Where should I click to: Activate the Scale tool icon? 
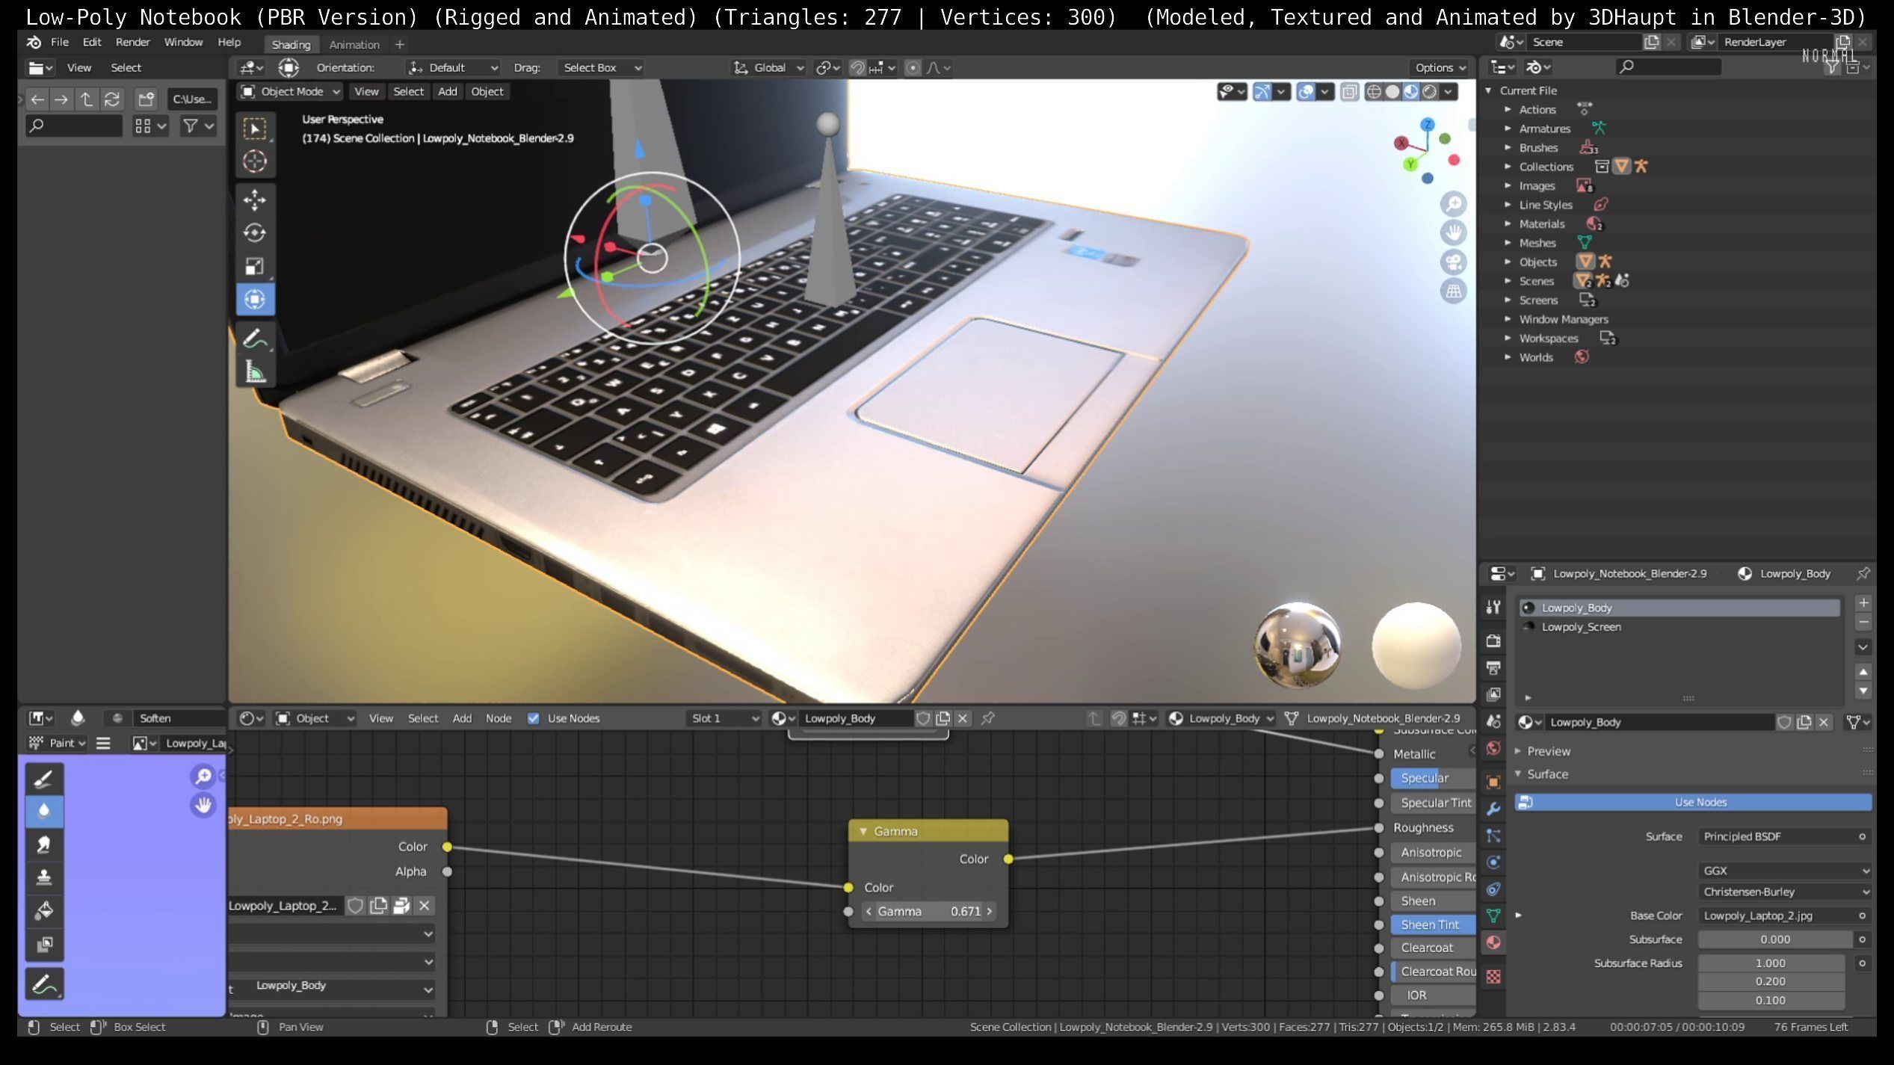pyautogui.click(x=254, y=266)
